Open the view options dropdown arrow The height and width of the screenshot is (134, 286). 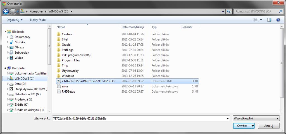[x=261, y=20]
